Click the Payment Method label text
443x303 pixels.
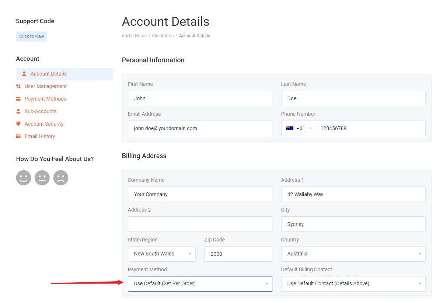click(147, 269)
